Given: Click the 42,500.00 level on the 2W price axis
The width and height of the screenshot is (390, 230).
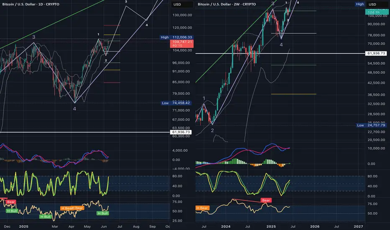Looking at the screenshot, I should tap(376, 82).
